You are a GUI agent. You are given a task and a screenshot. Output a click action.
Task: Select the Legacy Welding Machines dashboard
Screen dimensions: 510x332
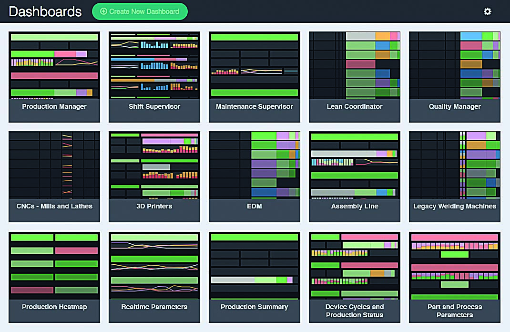(x=455, y=177)
